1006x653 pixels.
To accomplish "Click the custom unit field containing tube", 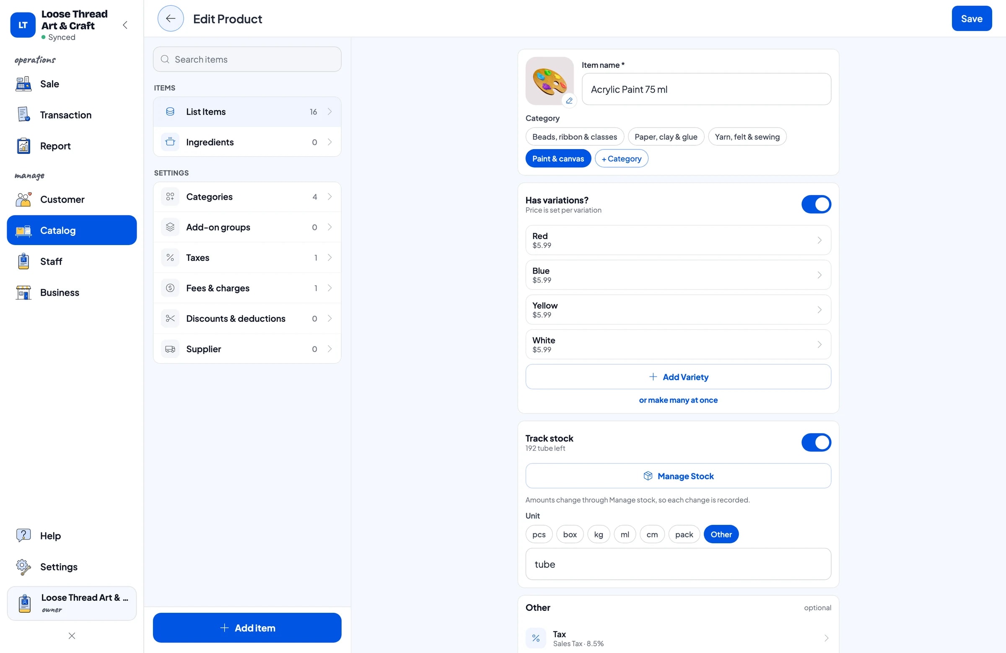I will [x=677, y=564].
